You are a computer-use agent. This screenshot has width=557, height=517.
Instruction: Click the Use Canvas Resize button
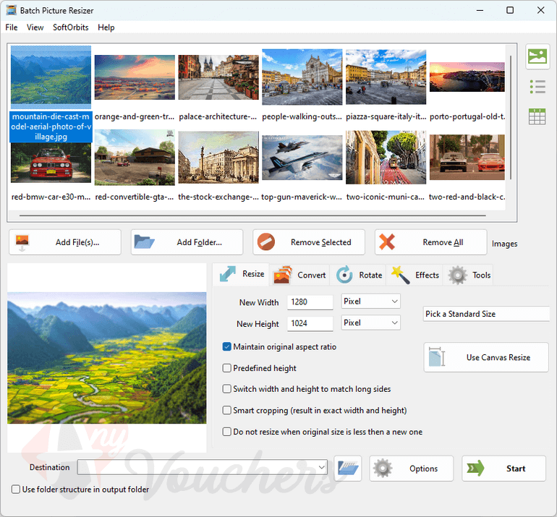pos(486,357)
